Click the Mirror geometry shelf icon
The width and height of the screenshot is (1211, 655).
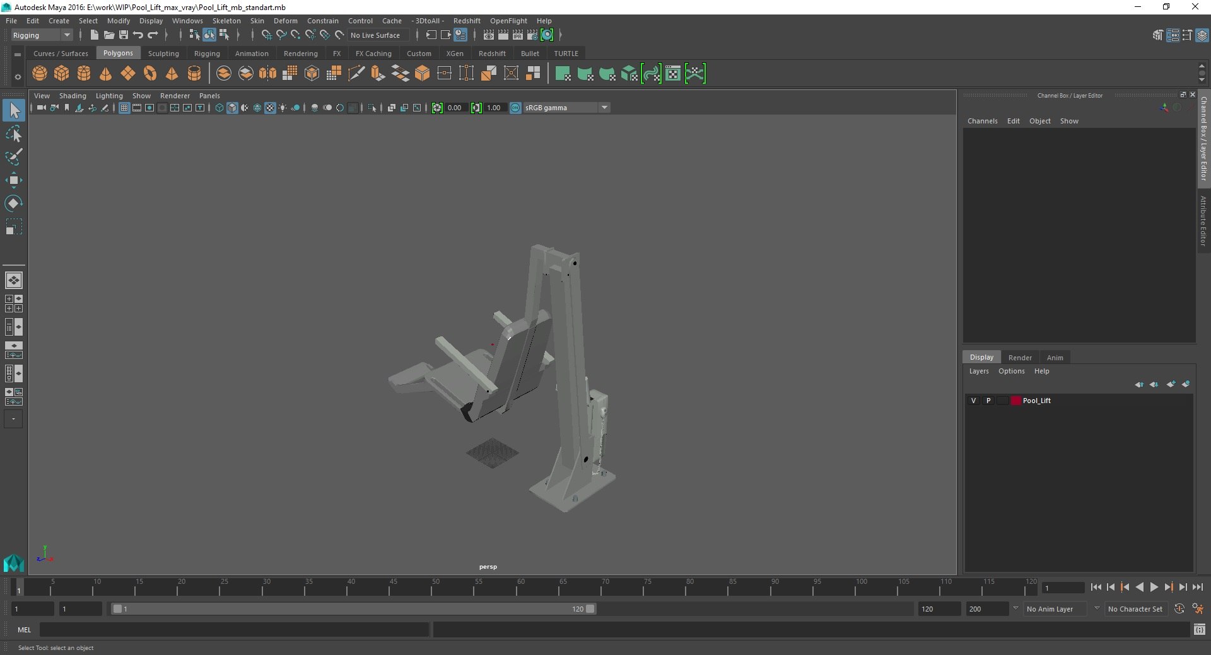pos(267,74)
